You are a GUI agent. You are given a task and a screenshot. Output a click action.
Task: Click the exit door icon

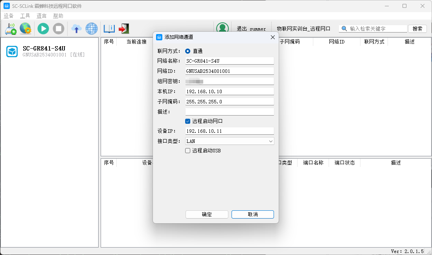coord(124,29)
